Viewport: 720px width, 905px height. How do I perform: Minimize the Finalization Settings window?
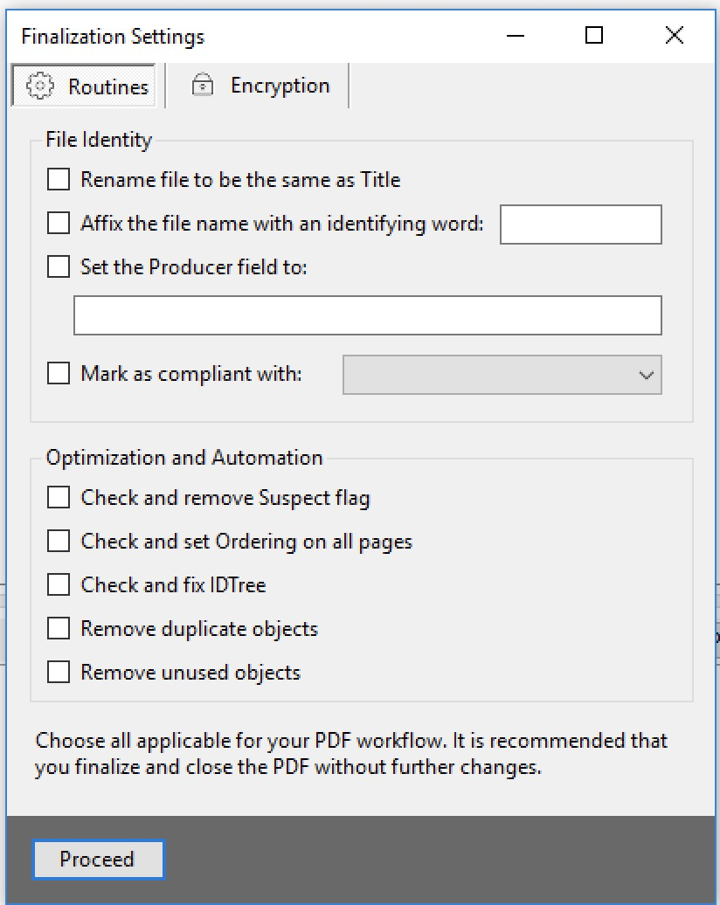(x=515, y=35)
